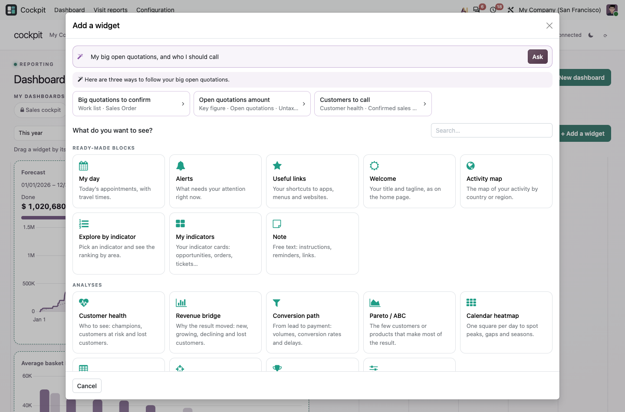Viewport: 625px width, 412px height.
Task: Open the My Company (San Francisco) switcher
Action: coord(560,10)
